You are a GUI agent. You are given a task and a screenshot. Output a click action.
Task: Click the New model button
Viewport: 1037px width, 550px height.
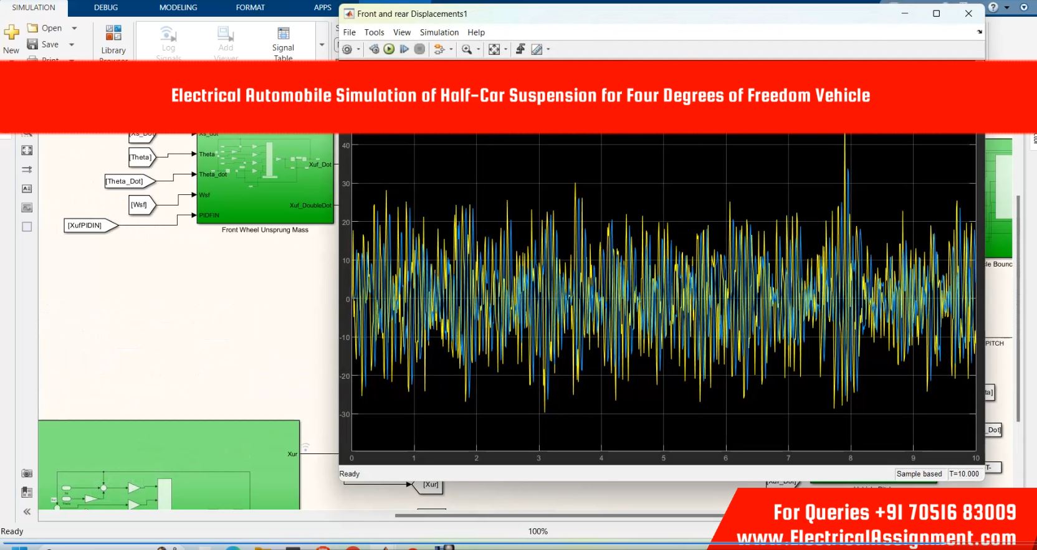coord(11,39)
